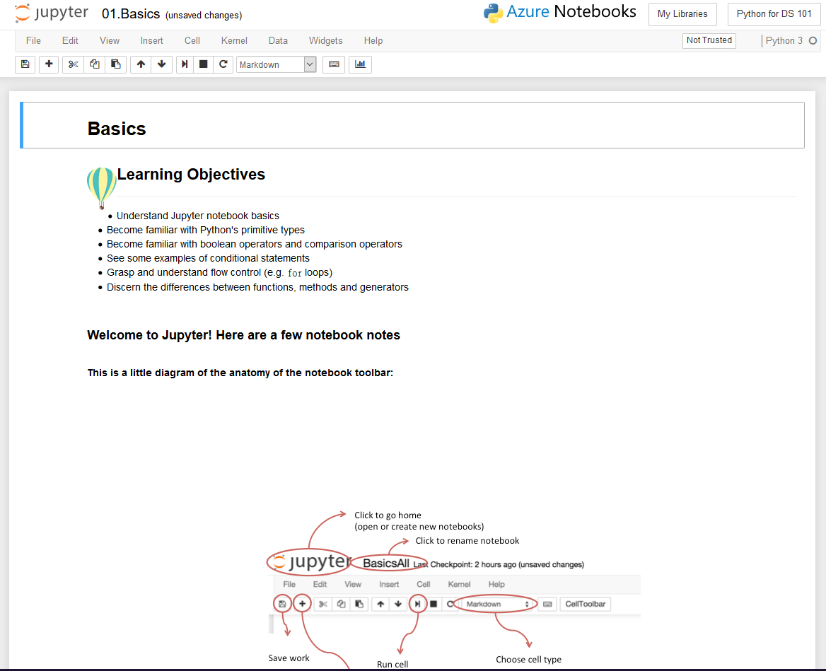
Task: Click the bar chart toolbar icon
Action: coord(360,64)
